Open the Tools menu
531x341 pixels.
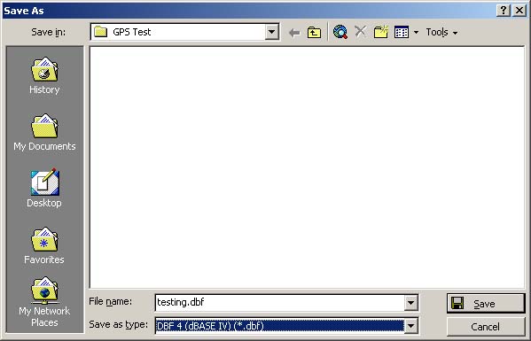[x=441, y=32]
